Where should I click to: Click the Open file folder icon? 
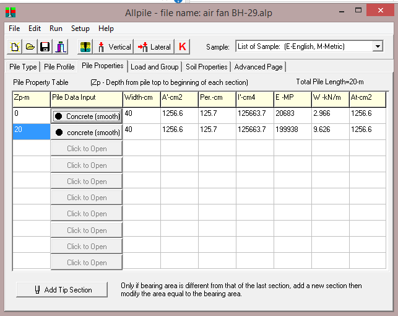tap(30, 46)
